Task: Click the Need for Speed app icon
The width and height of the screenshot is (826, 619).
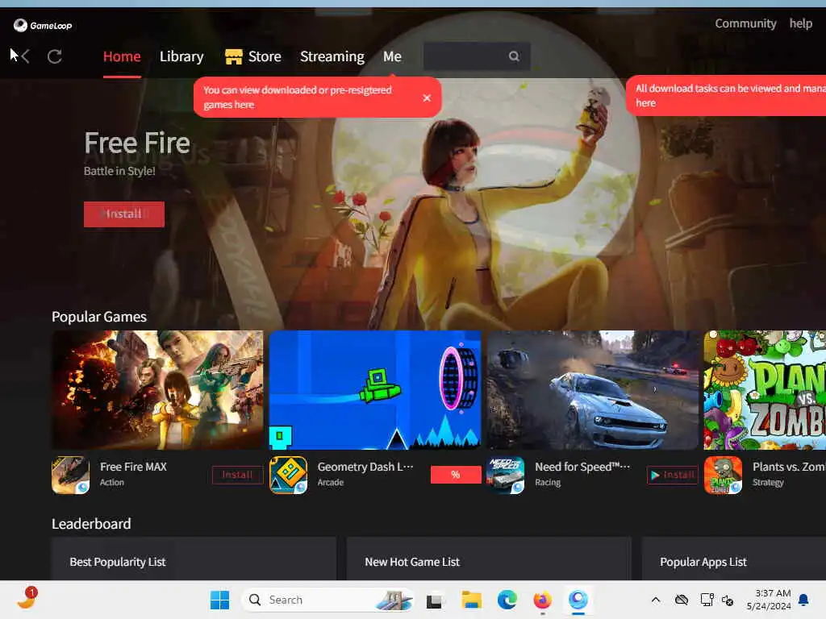Action: point(506,475)
